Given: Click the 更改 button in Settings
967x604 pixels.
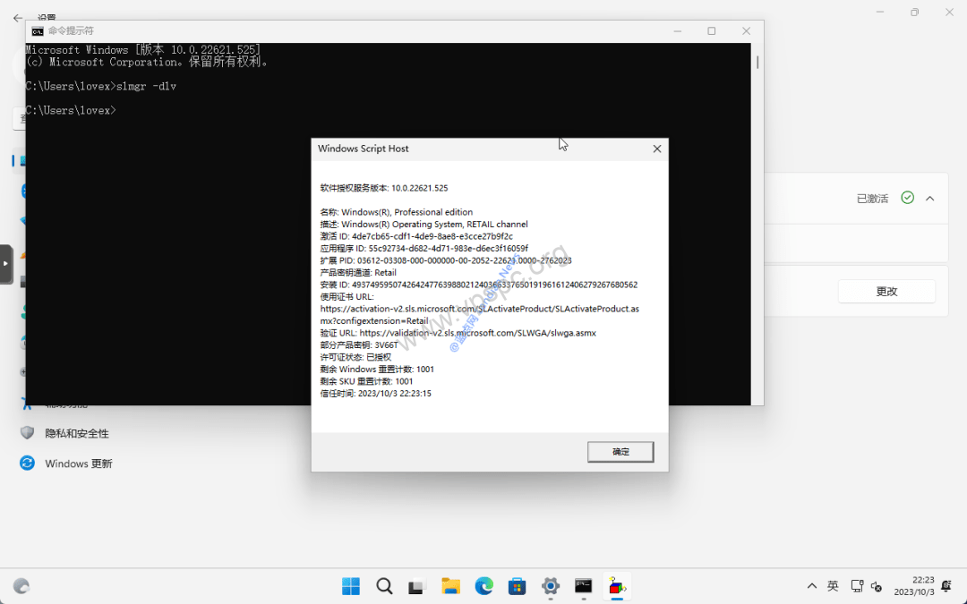Looking at the screenshot, I should [x=886, y=292].
